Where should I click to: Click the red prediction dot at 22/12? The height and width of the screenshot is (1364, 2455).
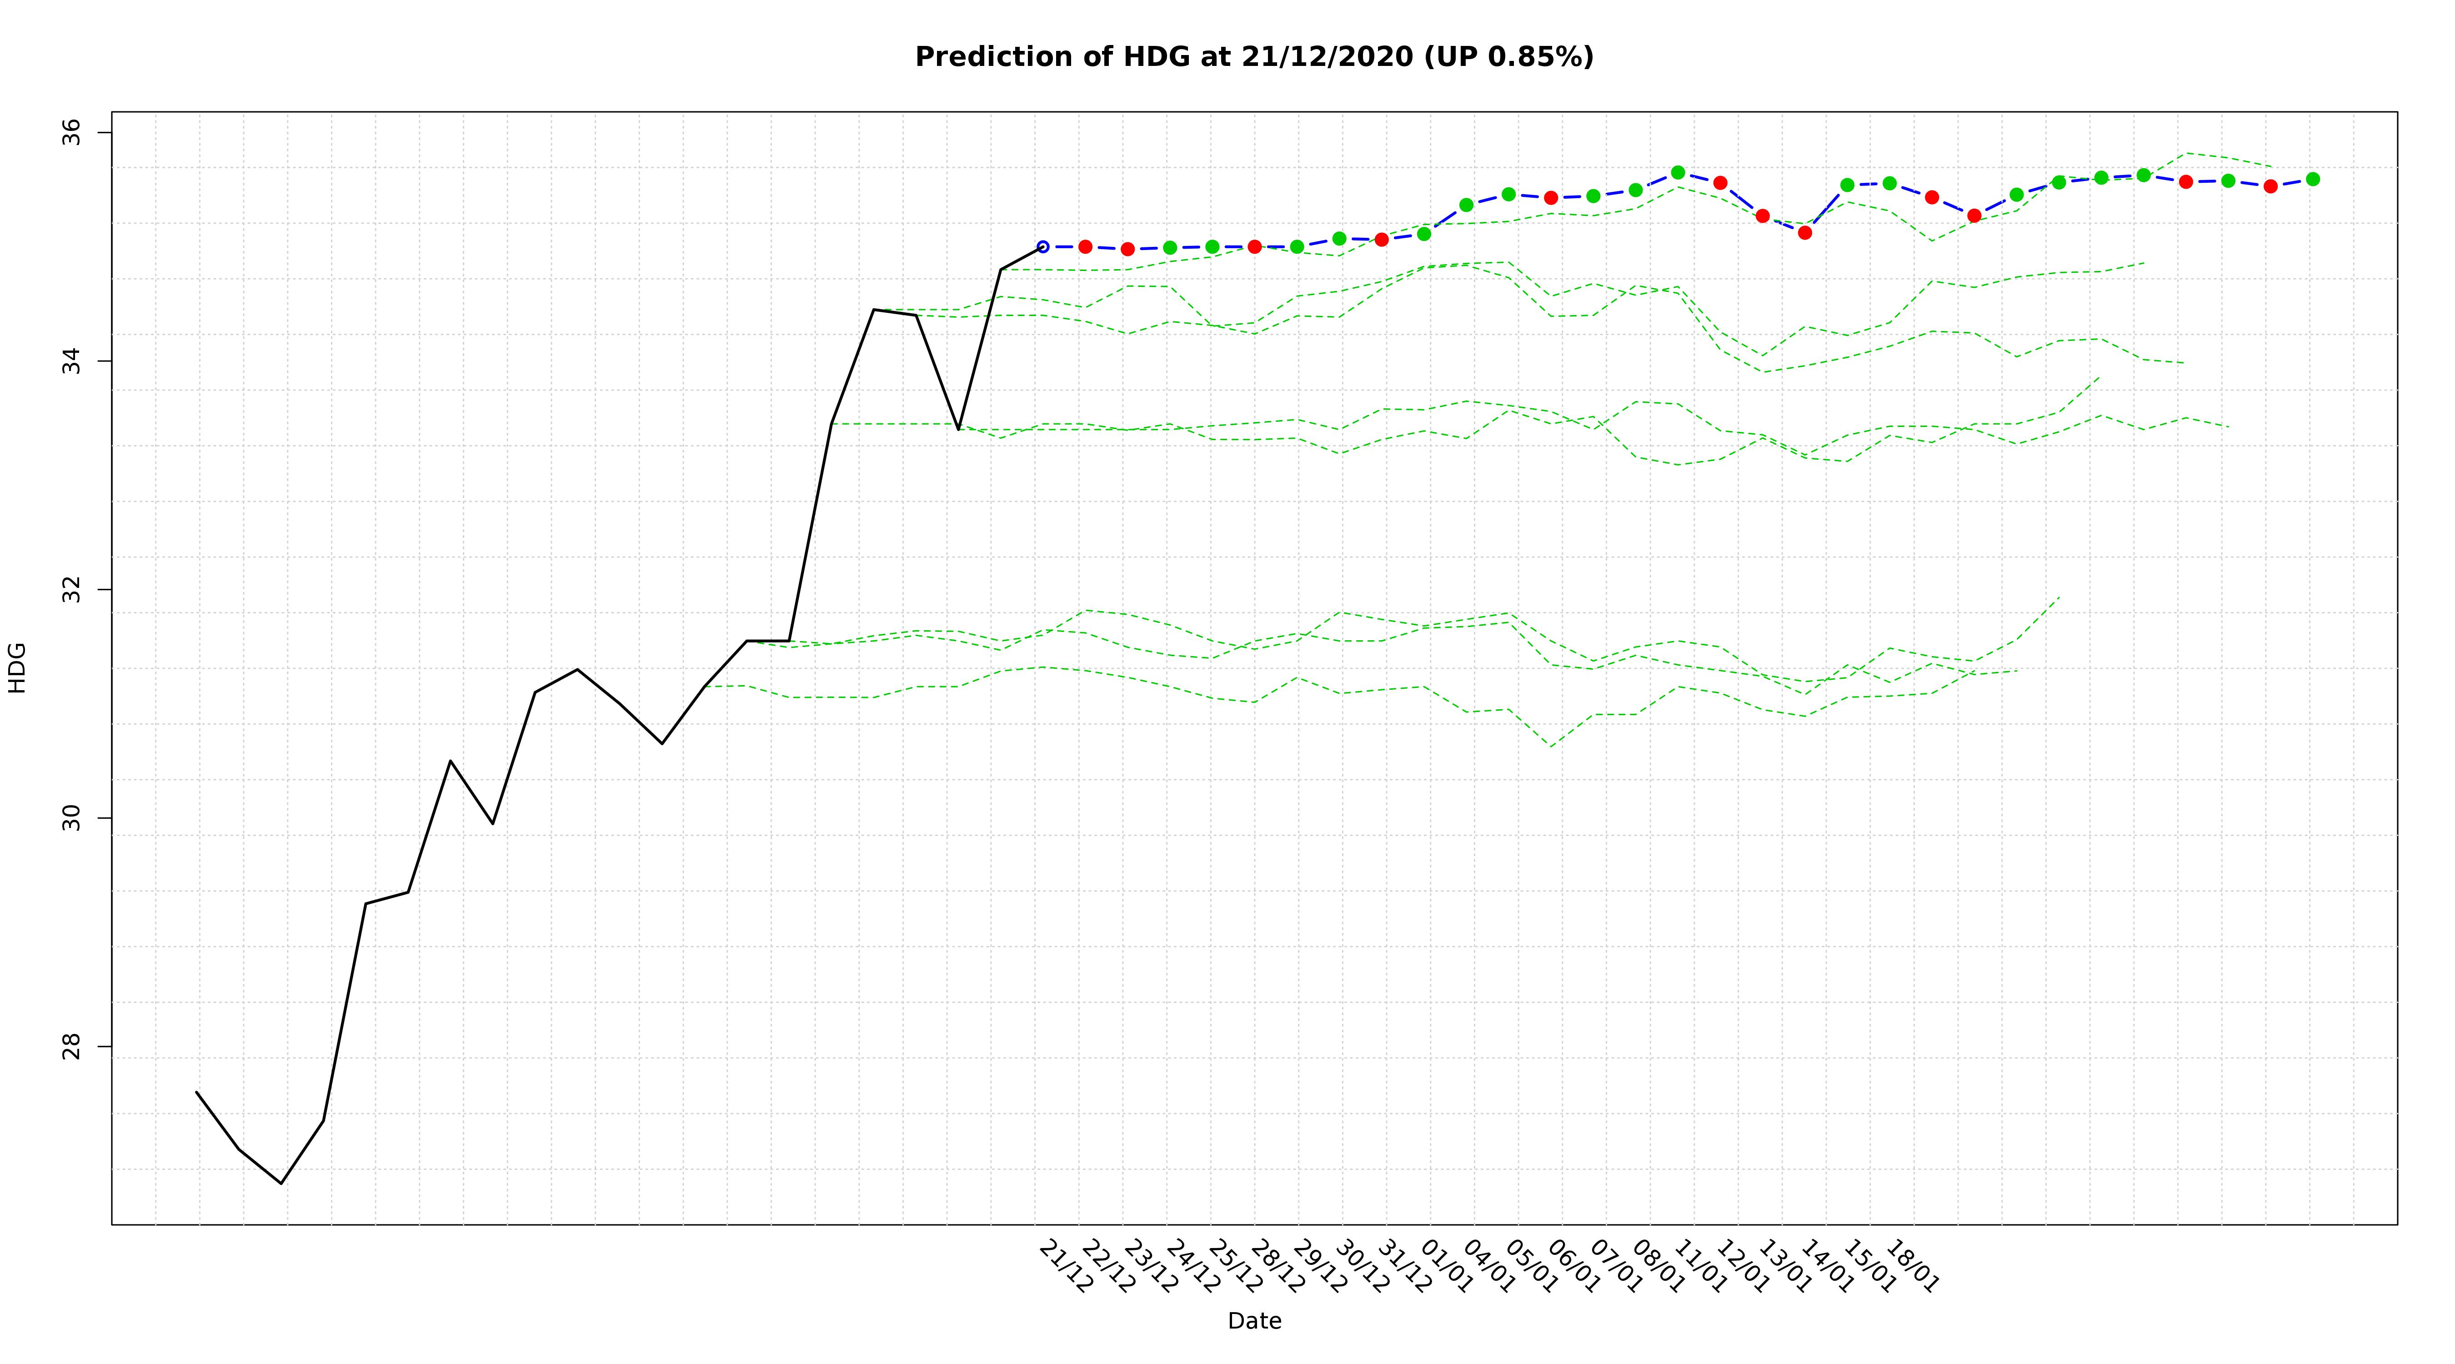[x=1086, y=247]
